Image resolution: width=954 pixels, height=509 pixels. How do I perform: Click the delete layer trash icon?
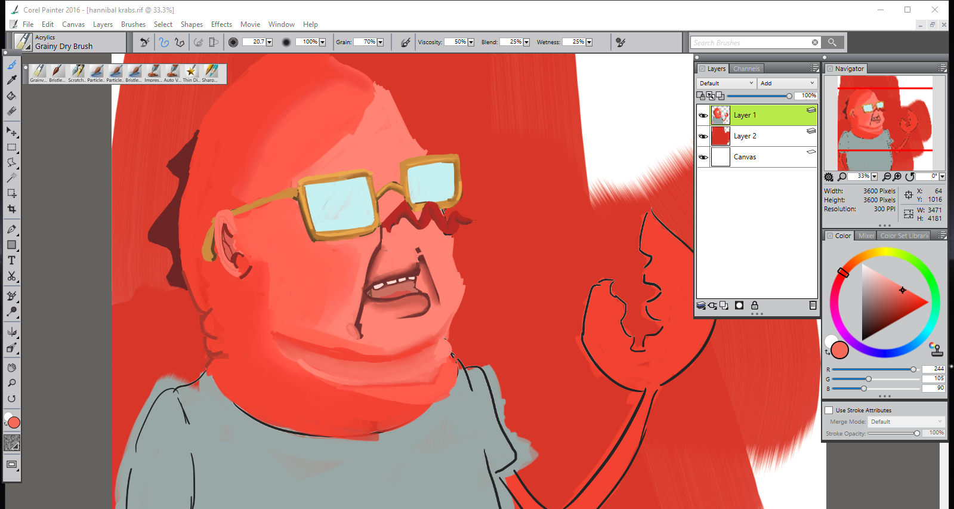(x=813, y=306)
